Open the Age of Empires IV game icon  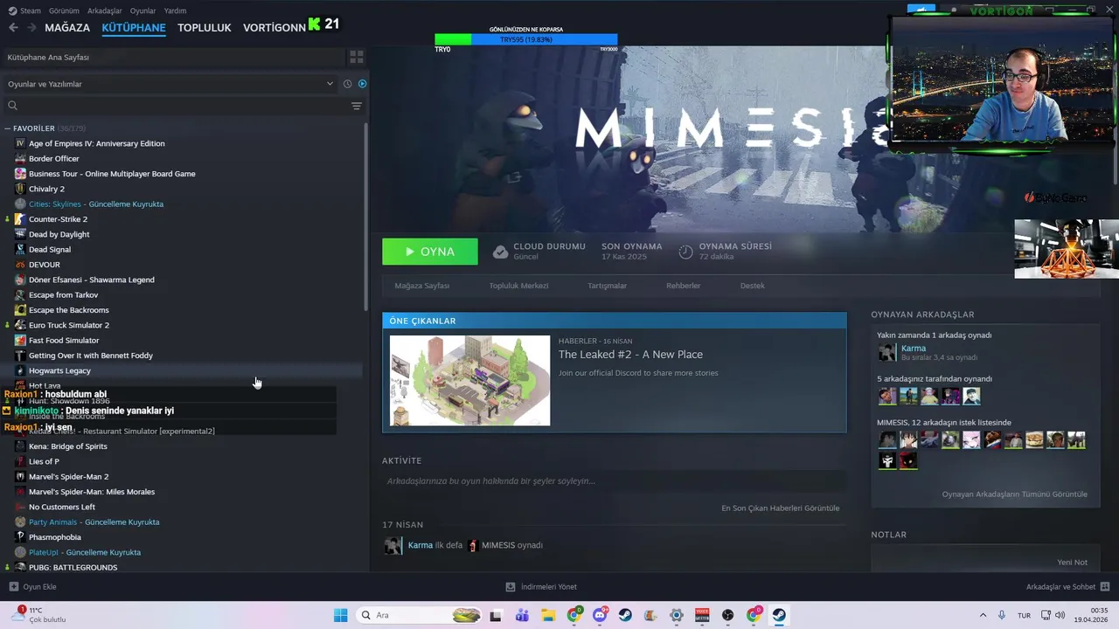click(x=20, y=143)
